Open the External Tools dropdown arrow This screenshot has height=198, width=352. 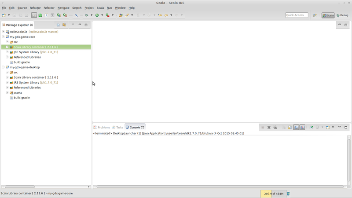coord(113,15)
